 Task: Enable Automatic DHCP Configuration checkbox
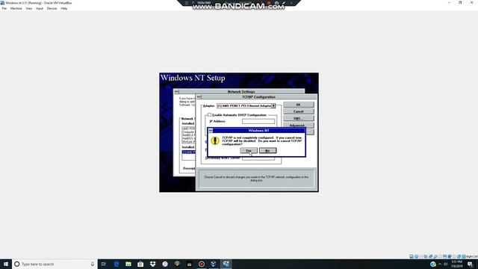click(209, 115)
